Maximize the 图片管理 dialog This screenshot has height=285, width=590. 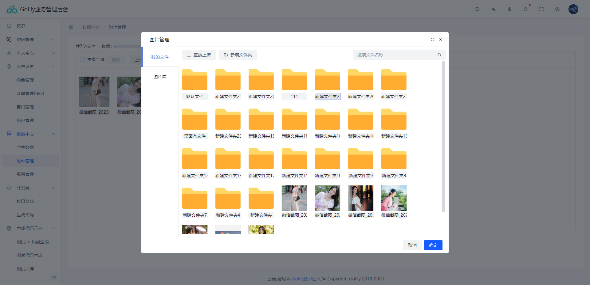pyautogui.click(x=432, y=40)
